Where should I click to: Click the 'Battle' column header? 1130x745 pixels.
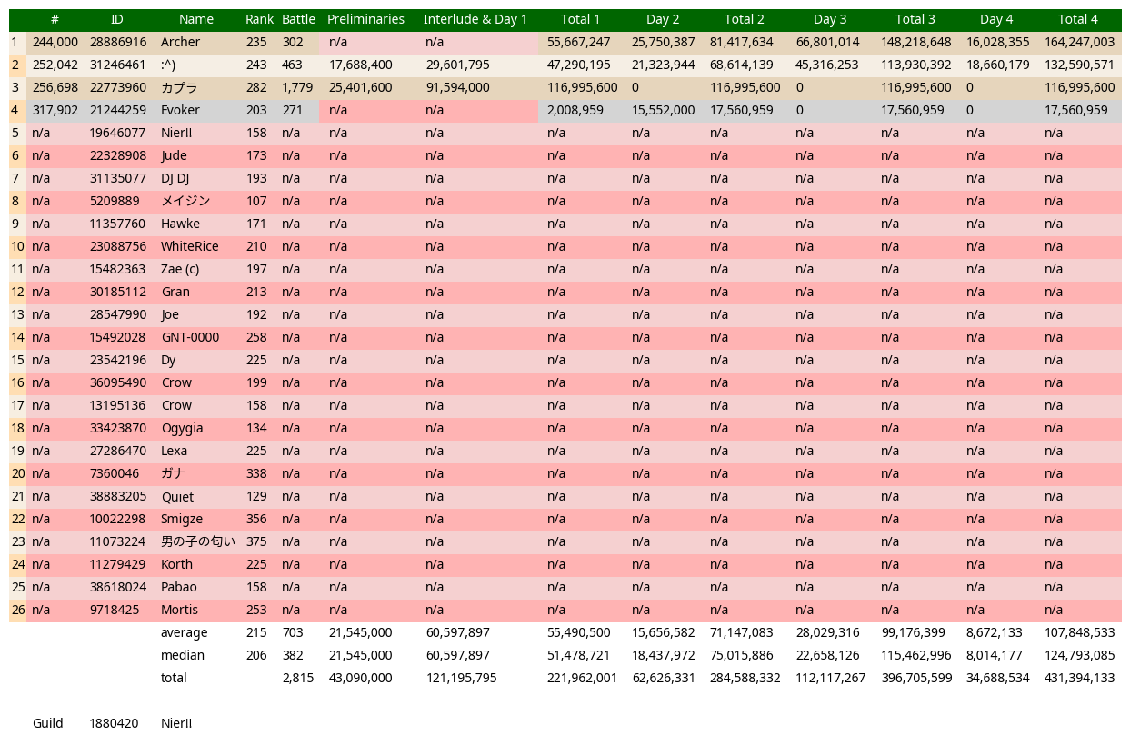click(298, 19)
